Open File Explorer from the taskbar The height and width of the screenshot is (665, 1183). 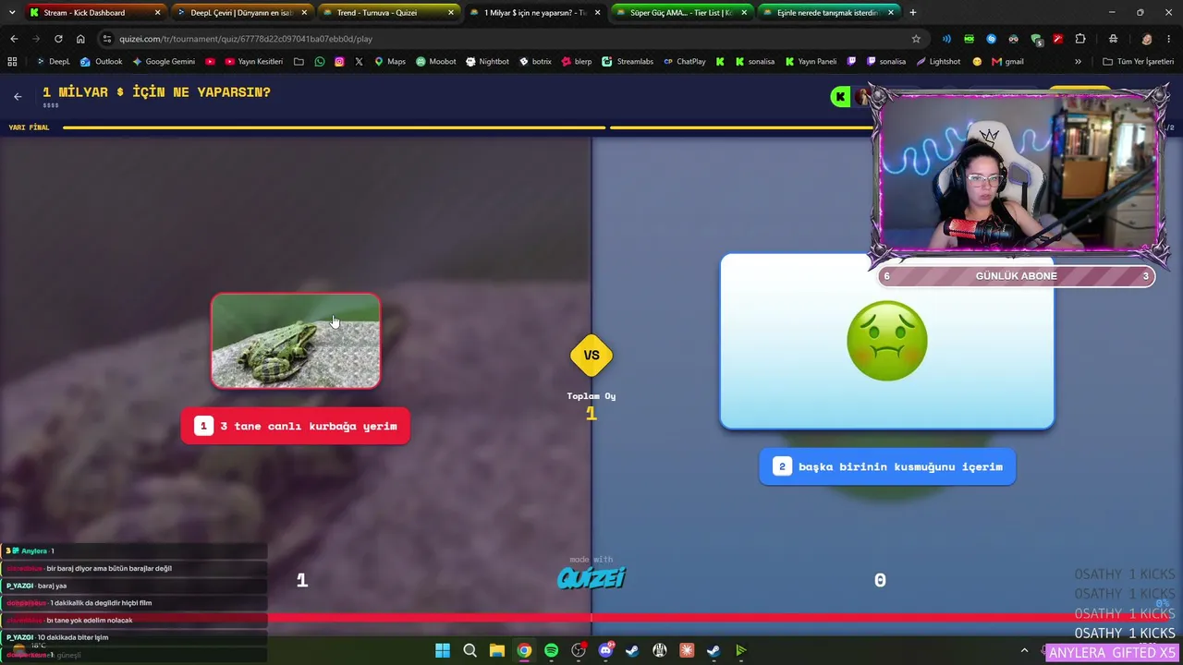pos(497,650)
